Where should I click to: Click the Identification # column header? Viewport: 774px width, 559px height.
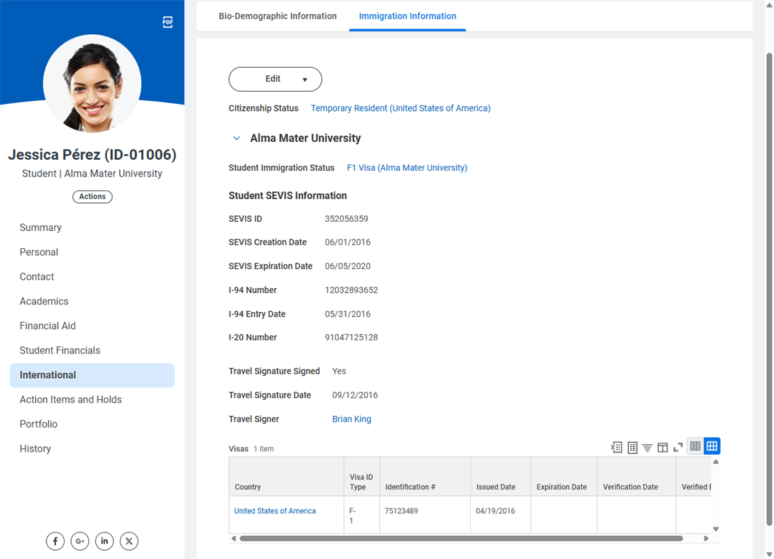point(425,476)
